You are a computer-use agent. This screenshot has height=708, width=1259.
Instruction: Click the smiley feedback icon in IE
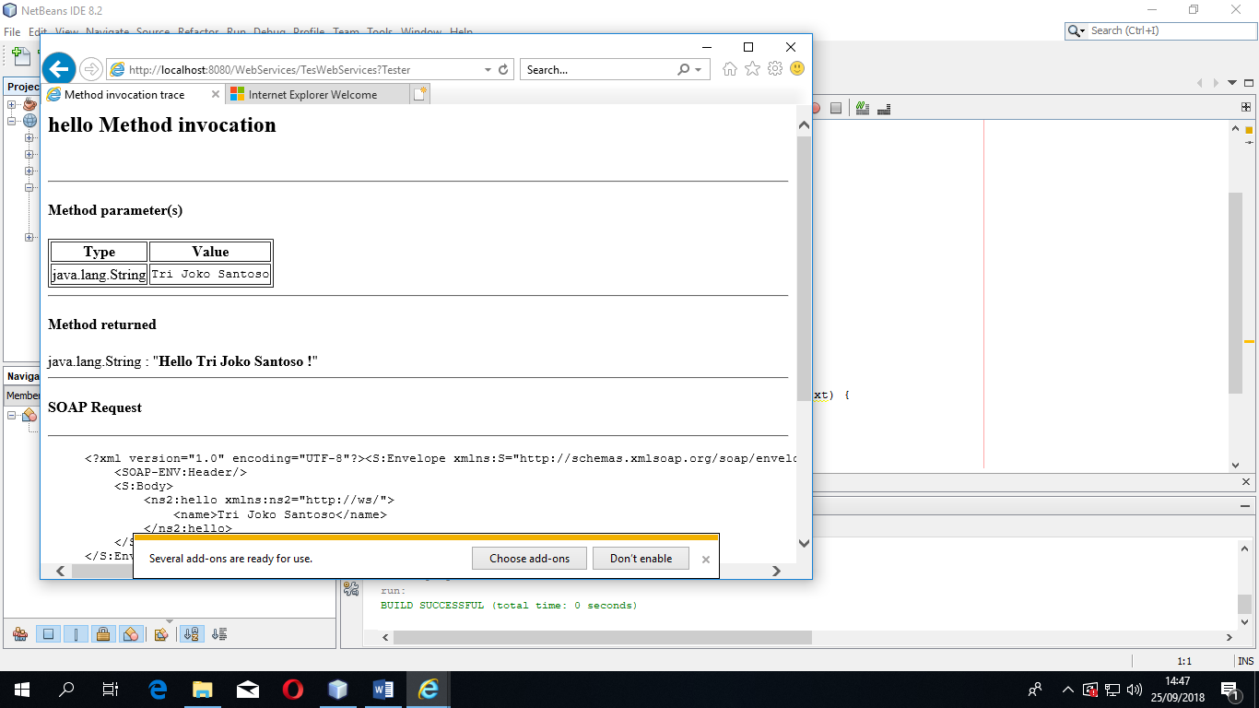[797, 69]
